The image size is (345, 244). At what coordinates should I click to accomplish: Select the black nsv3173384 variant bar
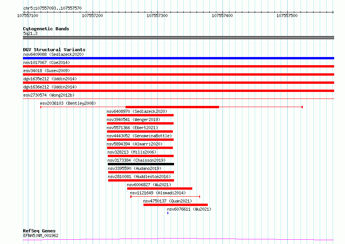[141, 164]
